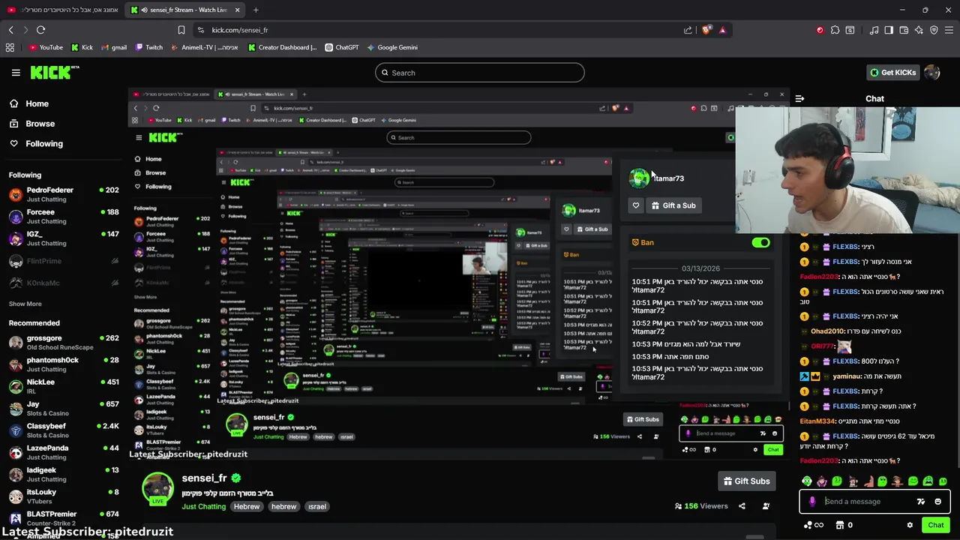Click the israel tag under the stream title
Image resolution: width=960 pixels, height=540 pixels.
coord(316,506)
